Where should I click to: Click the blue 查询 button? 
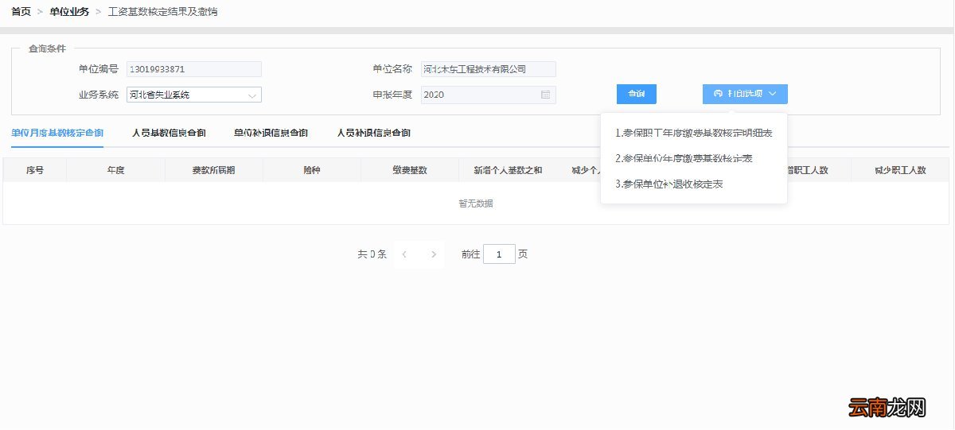point(637,94)
